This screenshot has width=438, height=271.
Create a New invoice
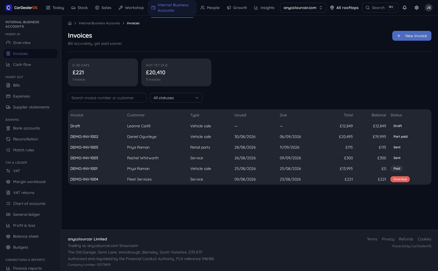(412, 36)
